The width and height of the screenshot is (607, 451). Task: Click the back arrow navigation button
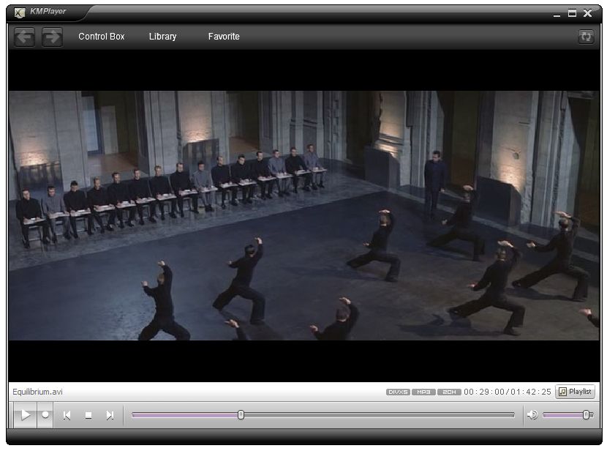pyautogui.click(x=24, y=37)
